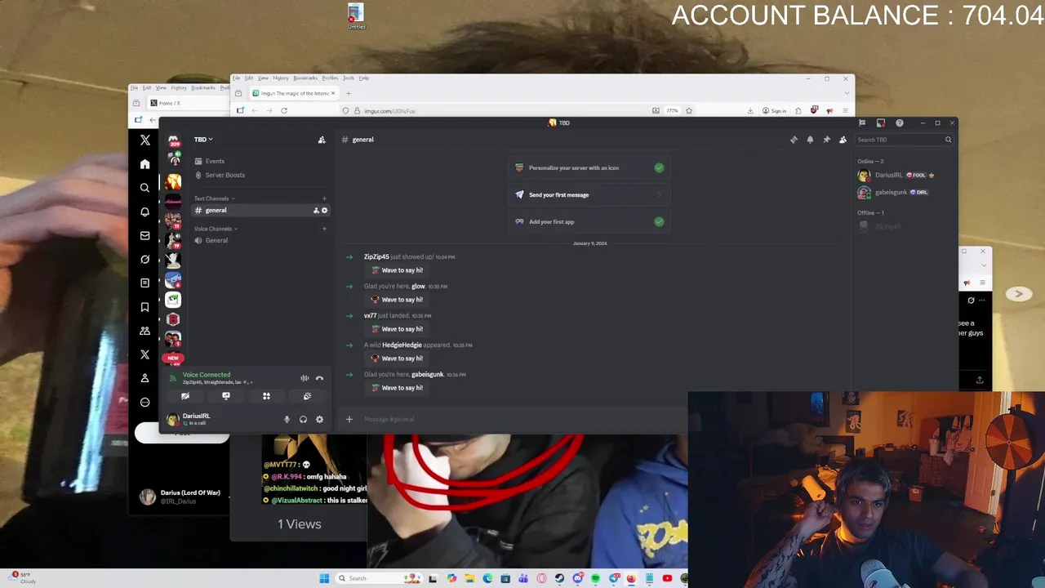Open Bookmarks in X sidebar
The image size is (1045, 588).
(145, 307)
